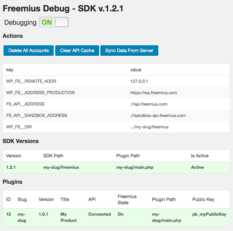Select the My Product title cell

69,217
